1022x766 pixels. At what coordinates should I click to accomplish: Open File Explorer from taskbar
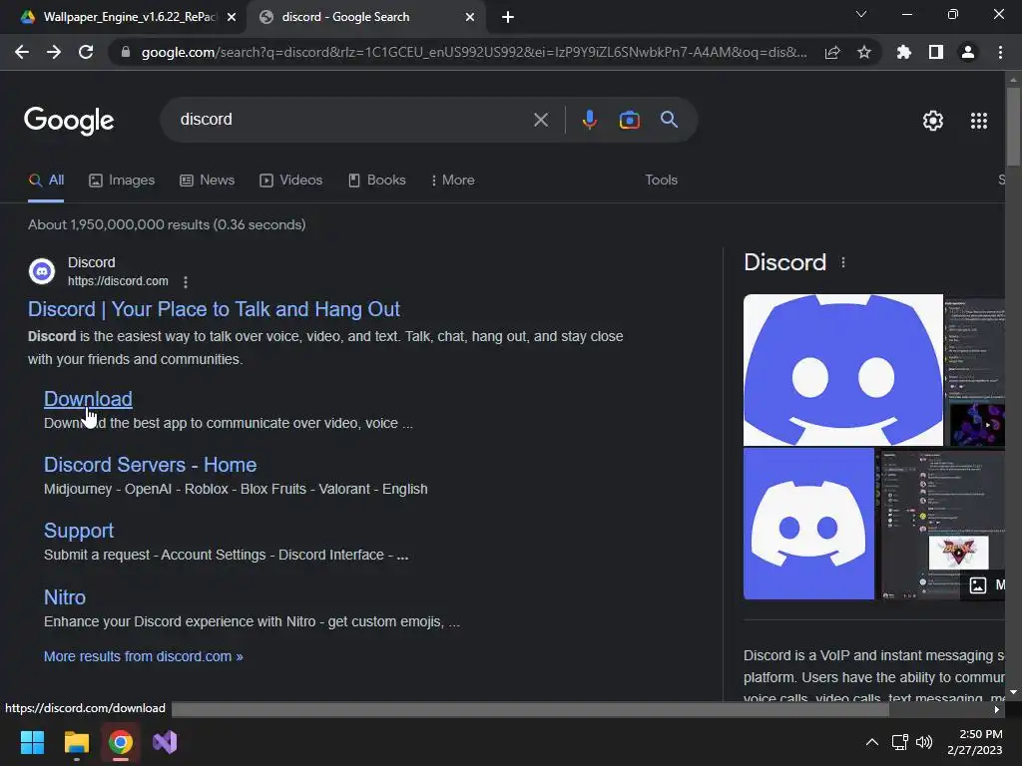pyautogui.click(x=76, y=742)
